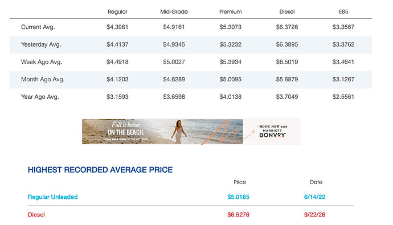
Task: Open the Marriott Bonvoy beach banner ad
Action: point(191,131)
